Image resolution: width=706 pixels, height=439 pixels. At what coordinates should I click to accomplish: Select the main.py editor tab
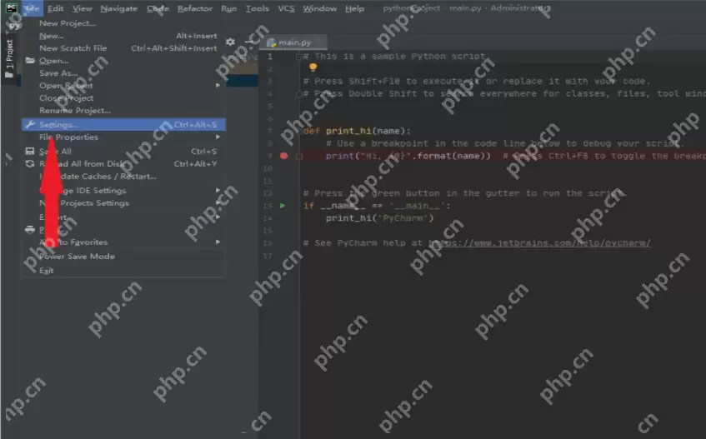(x=292, y=42)
